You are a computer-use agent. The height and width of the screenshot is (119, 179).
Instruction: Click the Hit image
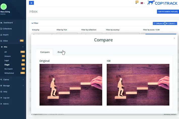click(138, 85)
